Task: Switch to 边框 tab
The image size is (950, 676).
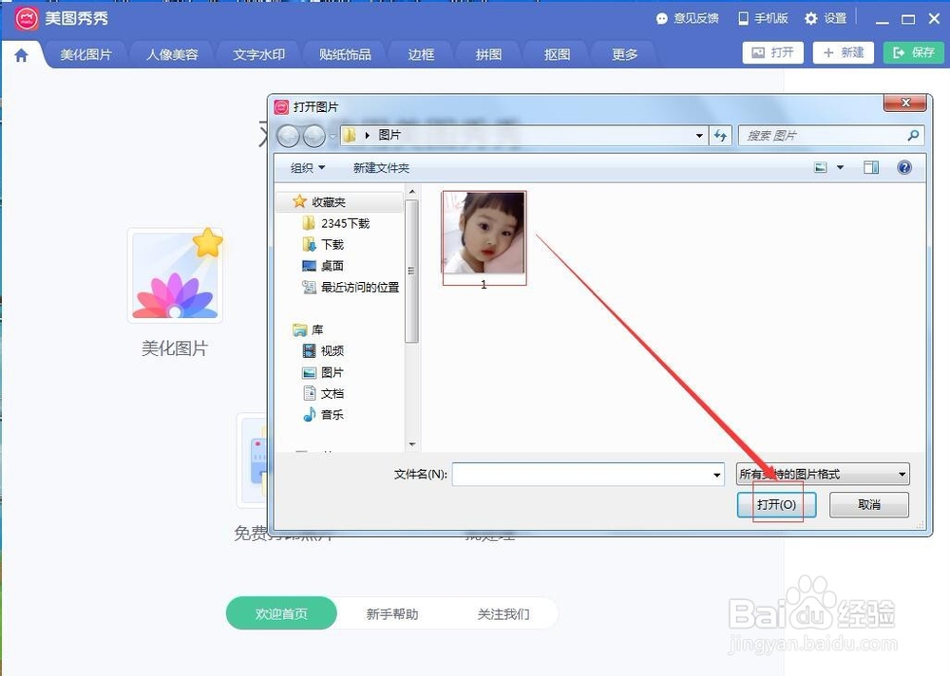Action: tap(421, 55)
